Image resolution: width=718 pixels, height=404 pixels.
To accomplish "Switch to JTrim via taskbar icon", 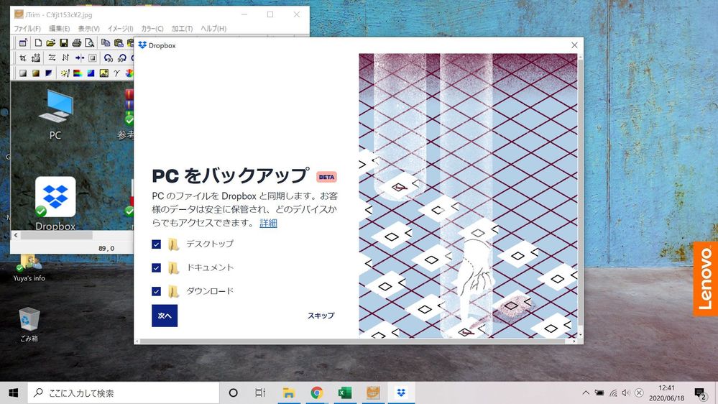I will point(373,393).
